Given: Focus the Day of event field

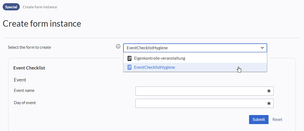Looking at the screenshot, I should [204, 103].
